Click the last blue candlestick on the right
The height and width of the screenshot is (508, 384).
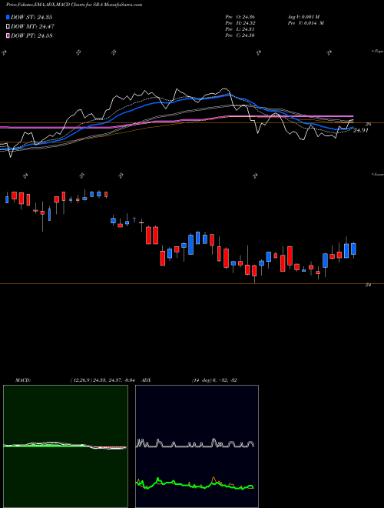(x=353, y=249)
